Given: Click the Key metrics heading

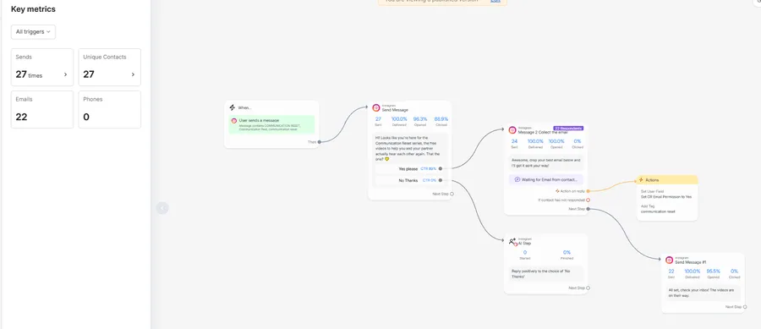Looking at the screenshot, I should (x=33, y=9).
